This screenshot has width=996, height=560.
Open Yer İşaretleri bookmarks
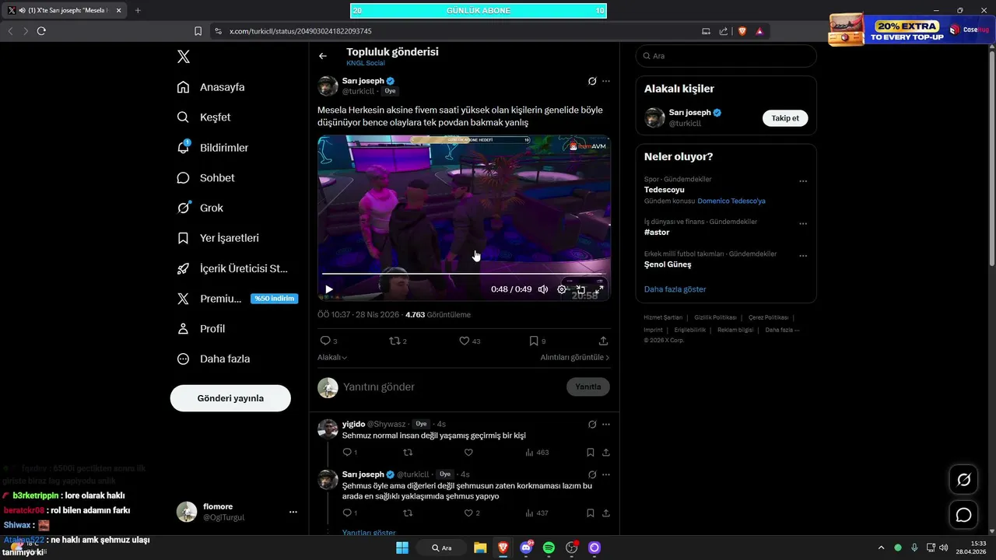click(218, 238)
